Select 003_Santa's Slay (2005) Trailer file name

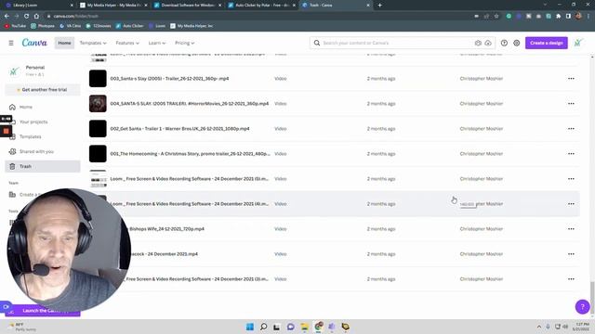(x=169, y=79)
